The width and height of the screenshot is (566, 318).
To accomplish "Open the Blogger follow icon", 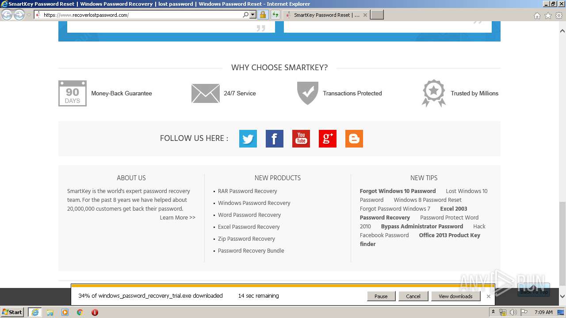I will click(x=354, y=139).
